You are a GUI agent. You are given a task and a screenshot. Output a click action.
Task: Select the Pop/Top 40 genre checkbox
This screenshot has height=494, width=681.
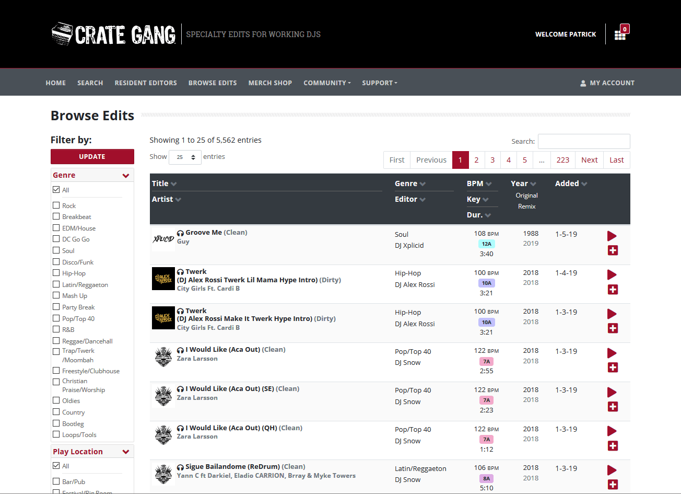(x=56, y=318)
